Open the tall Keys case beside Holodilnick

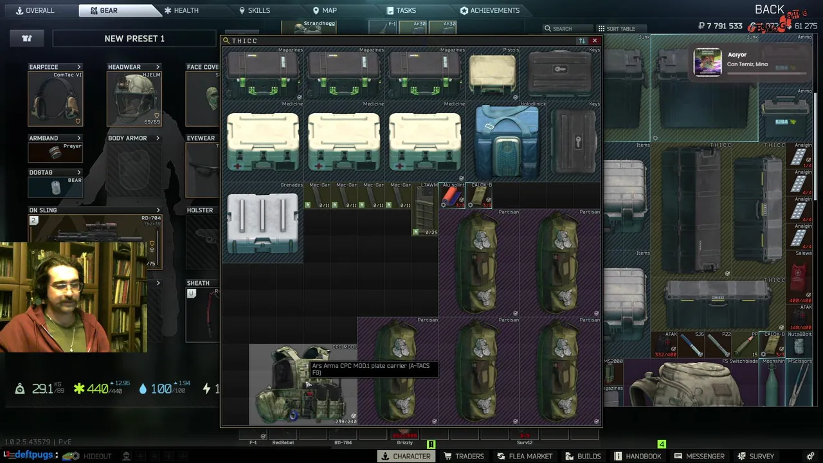pos(574,141)
